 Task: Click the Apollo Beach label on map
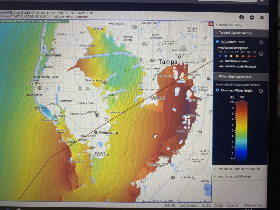point(185,131)
